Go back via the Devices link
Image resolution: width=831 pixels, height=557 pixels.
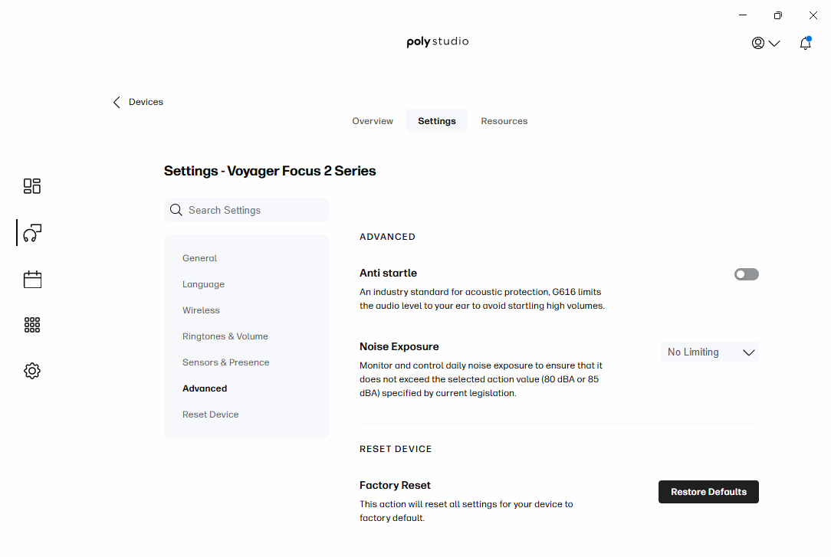(x=146, y=102)
